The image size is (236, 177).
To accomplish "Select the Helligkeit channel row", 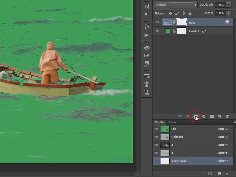I will tap(193, 137).
